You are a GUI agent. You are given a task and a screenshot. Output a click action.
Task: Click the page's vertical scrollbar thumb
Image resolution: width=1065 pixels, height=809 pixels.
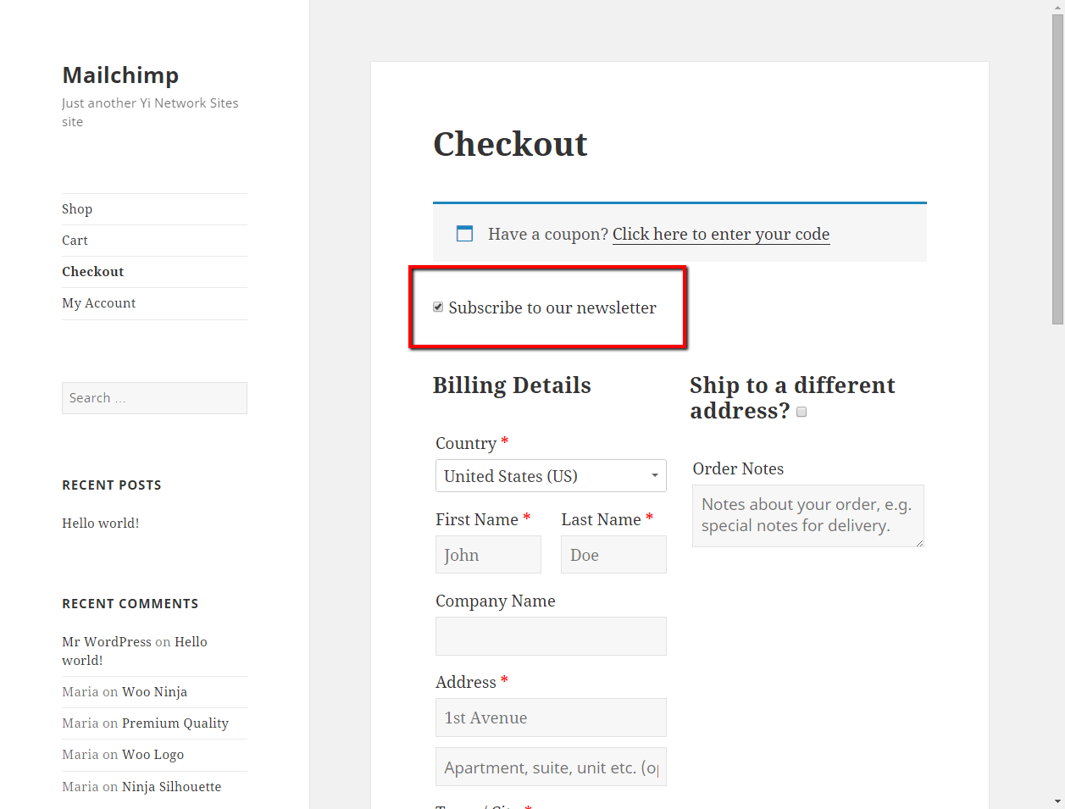[1057, 169]
